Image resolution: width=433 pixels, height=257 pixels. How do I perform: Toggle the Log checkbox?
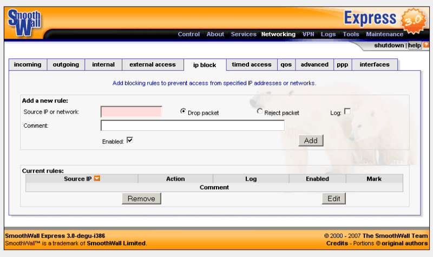point(347,111)
